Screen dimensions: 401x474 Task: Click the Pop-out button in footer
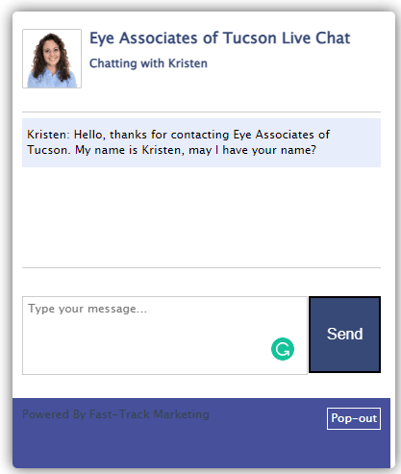tap(354, 418)
